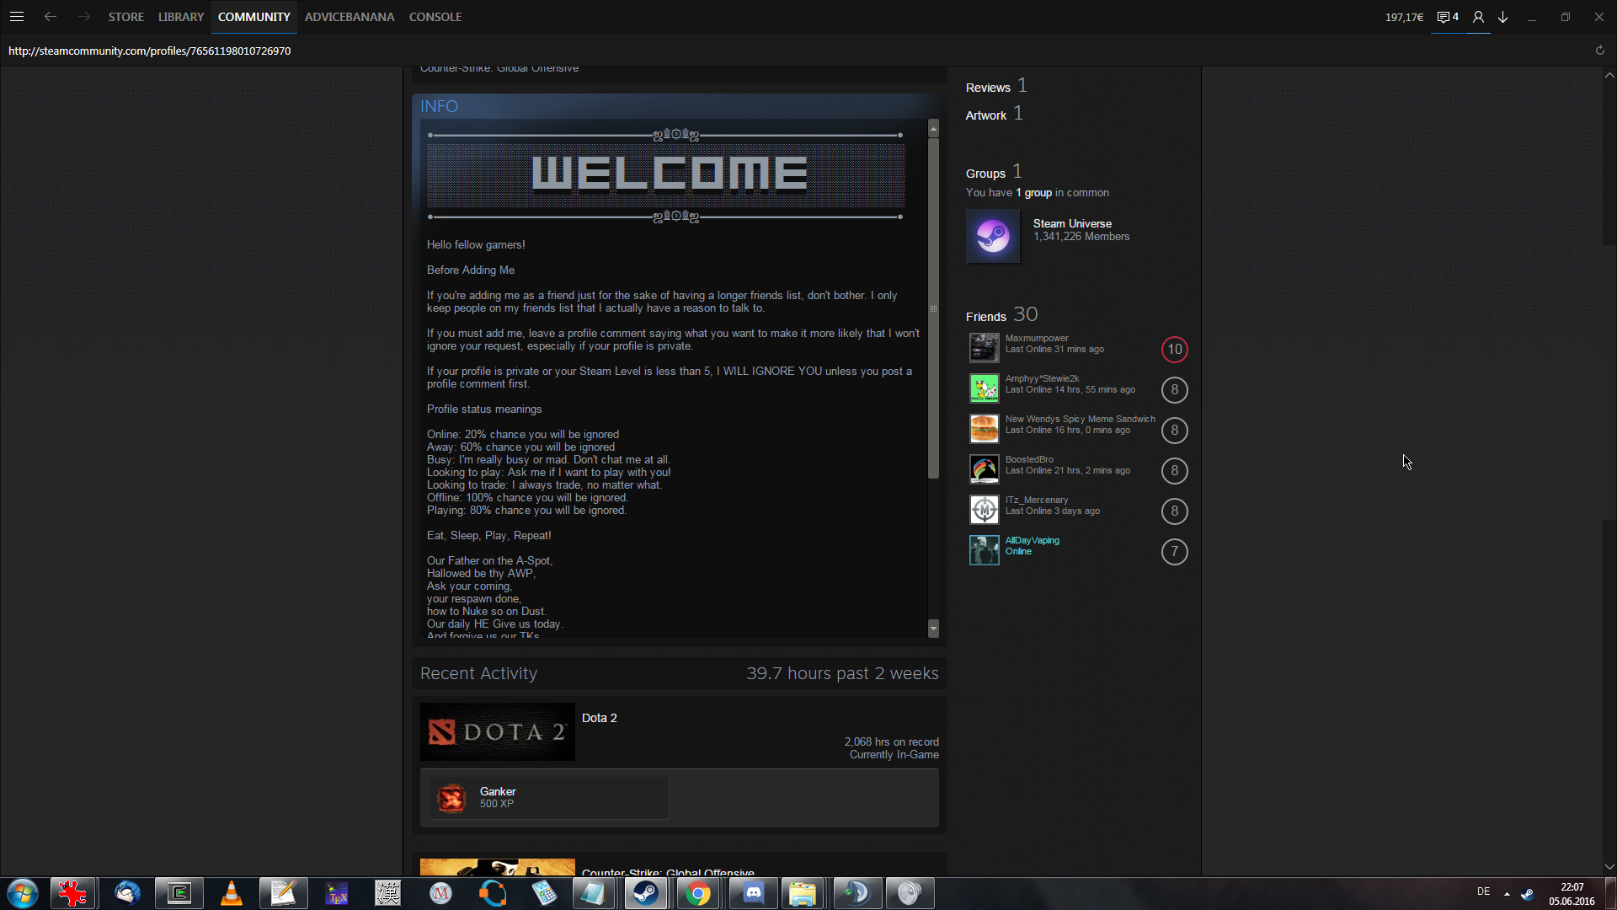1617x910 pixels.
Task: Open the Ganker achievement icon
Action: (451, 797)
